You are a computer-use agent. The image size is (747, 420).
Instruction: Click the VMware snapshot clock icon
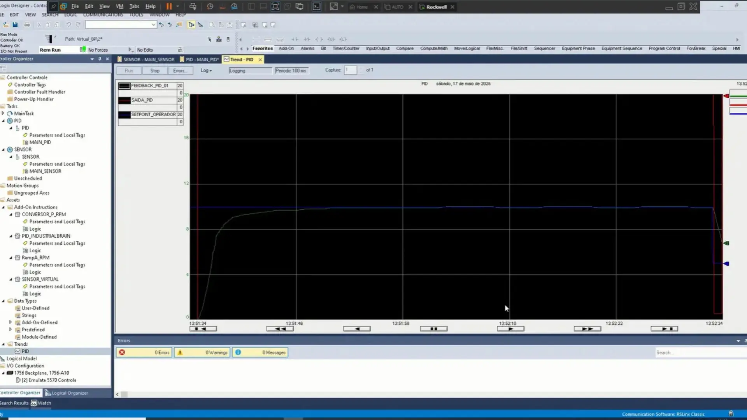[210, 7]
